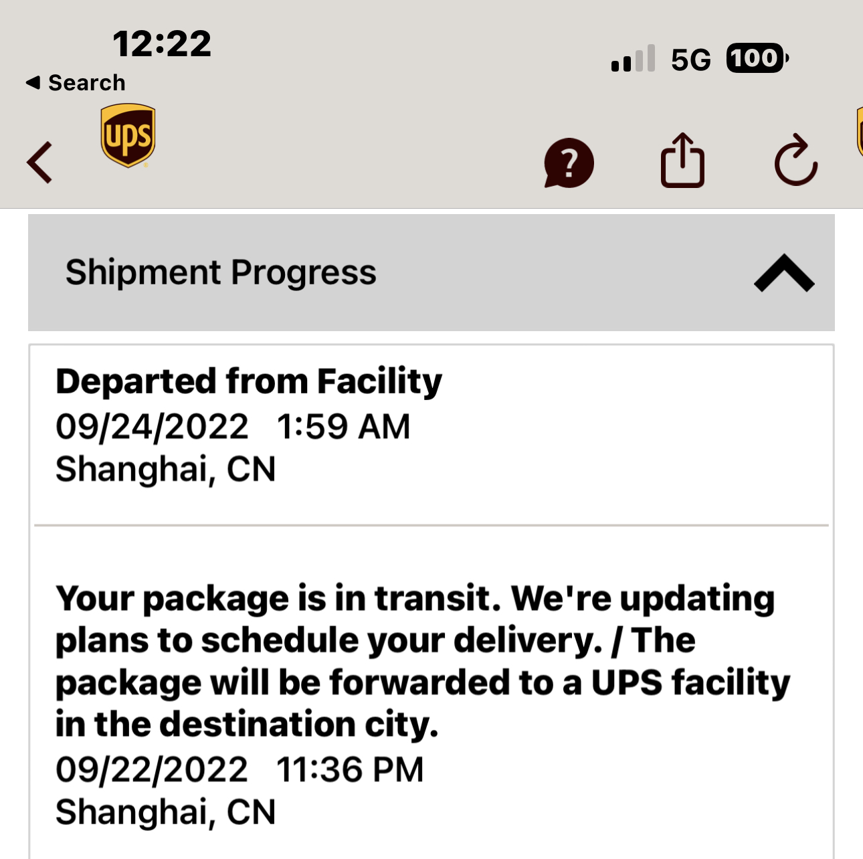The width and height of the screenshot is (863, 859).
Task: Tap the Shipment Progress header text
Action: click(x=221, y=272)
